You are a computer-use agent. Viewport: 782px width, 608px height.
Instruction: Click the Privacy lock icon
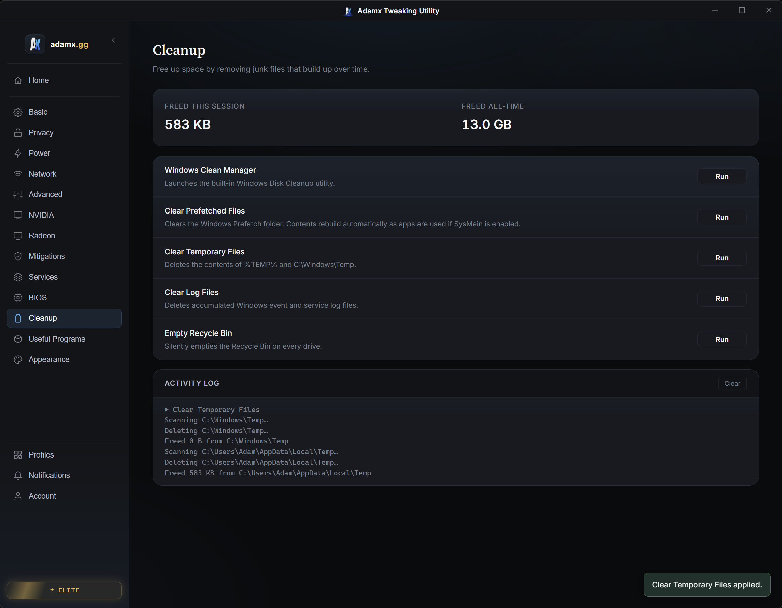coord(18,133)
